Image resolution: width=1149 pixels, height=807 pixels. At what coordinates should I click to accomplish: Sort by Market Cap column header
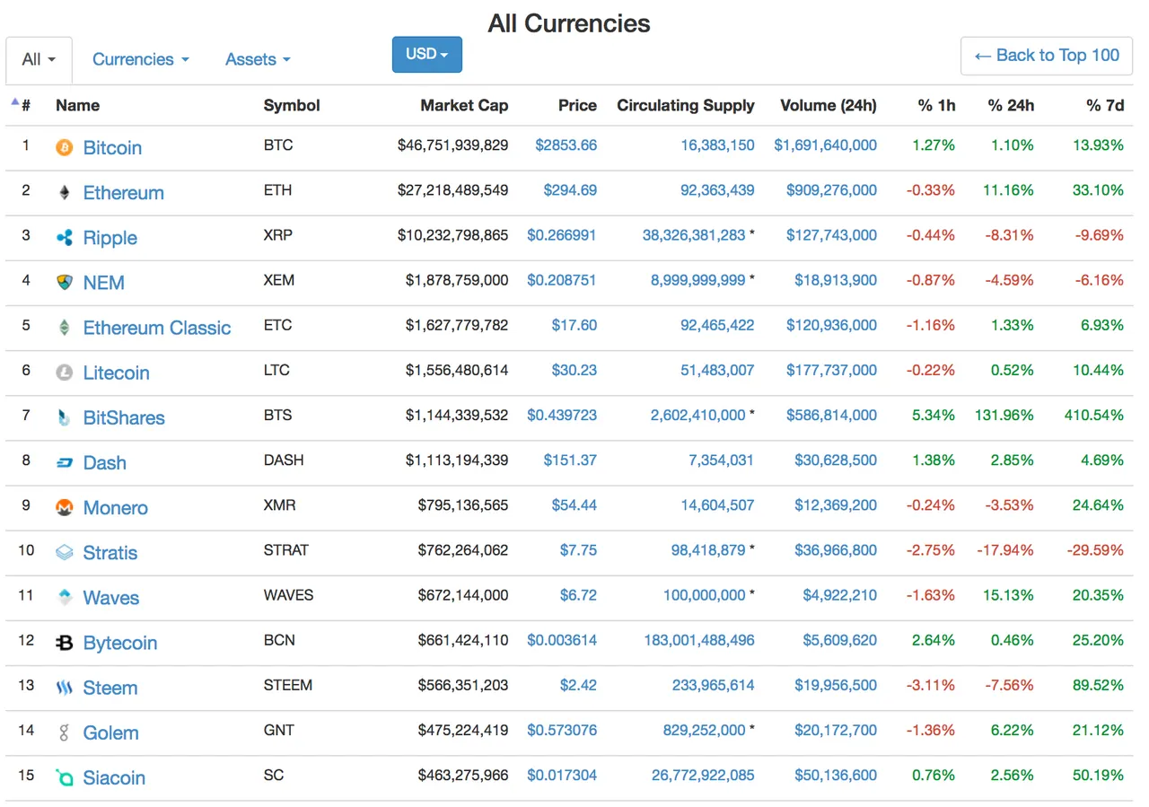(464, 105)
